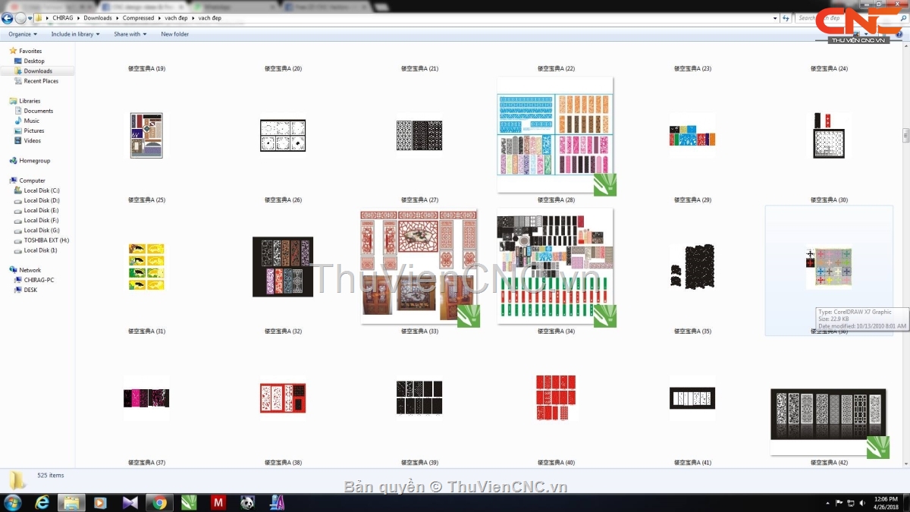Open the Organize menu
This screenshot has height=512, width=910.
coord(23,34)
